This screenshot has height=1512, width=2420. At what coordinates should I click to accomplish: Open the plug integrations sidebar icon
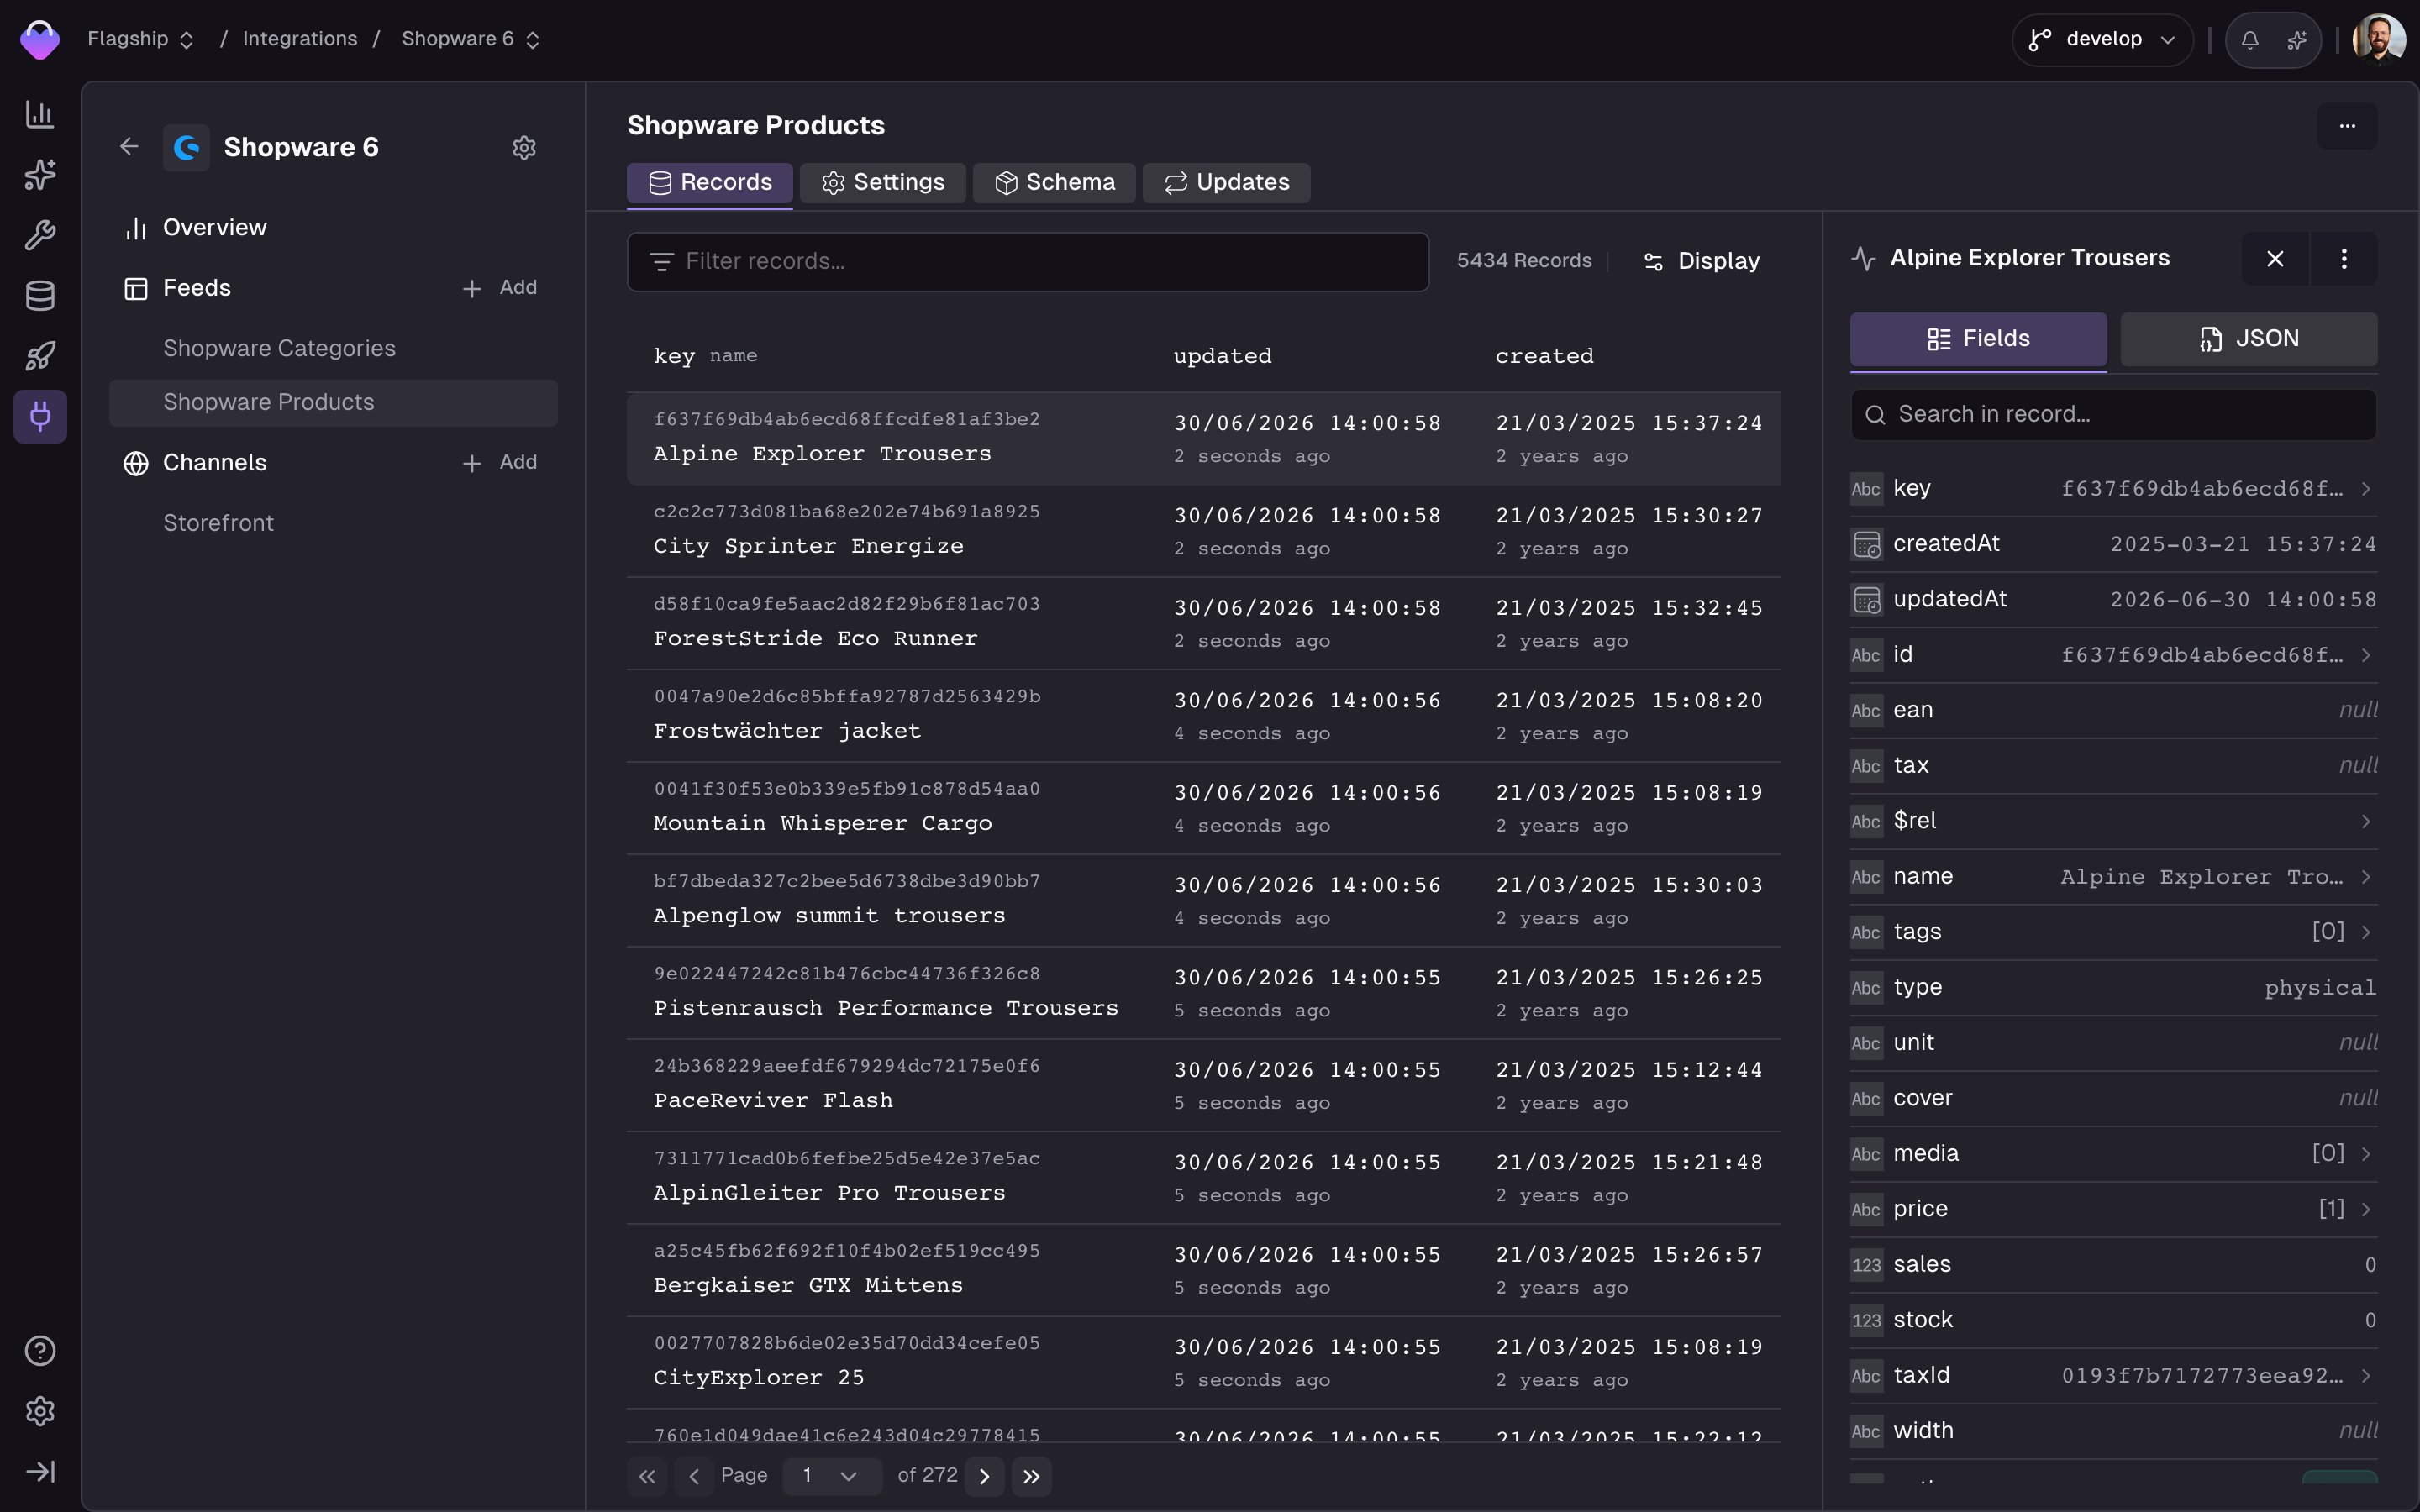click(40, 416)
